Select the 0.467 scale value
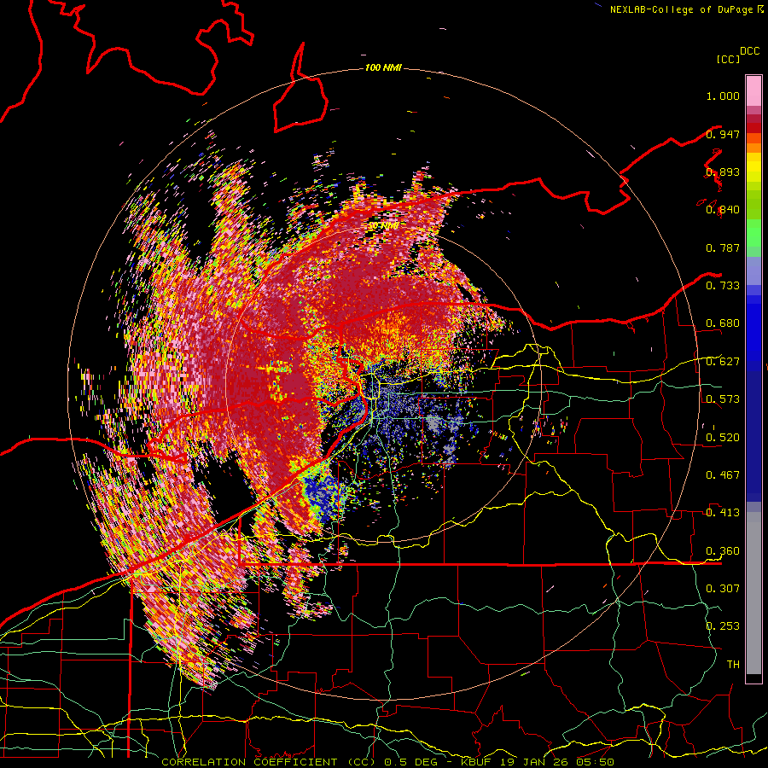 [723, 475]
